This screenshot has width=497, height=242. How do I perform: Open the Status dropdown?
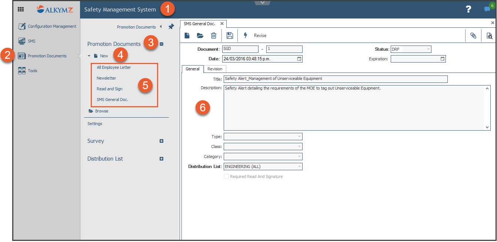coord(428,49)
